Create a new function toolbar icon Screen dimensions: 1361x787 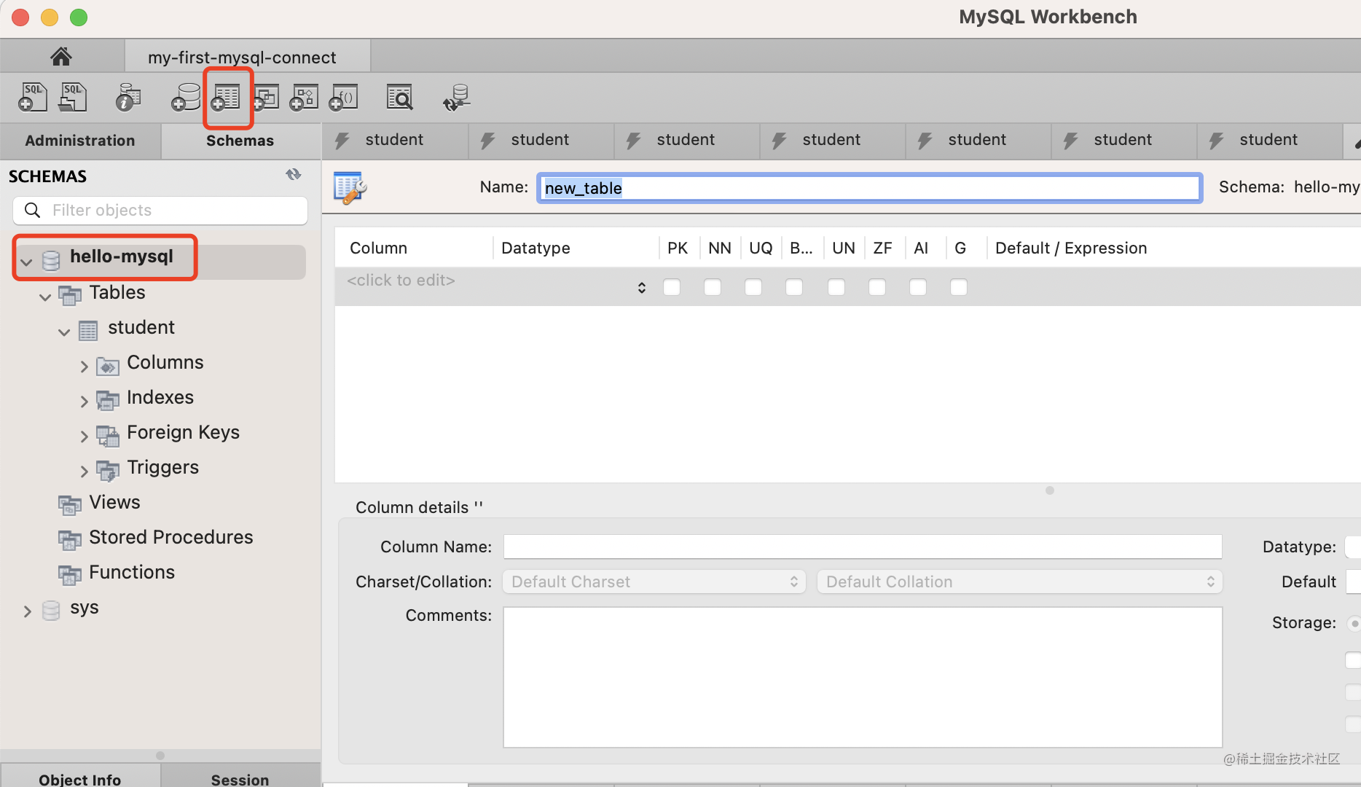click(344, 97)
